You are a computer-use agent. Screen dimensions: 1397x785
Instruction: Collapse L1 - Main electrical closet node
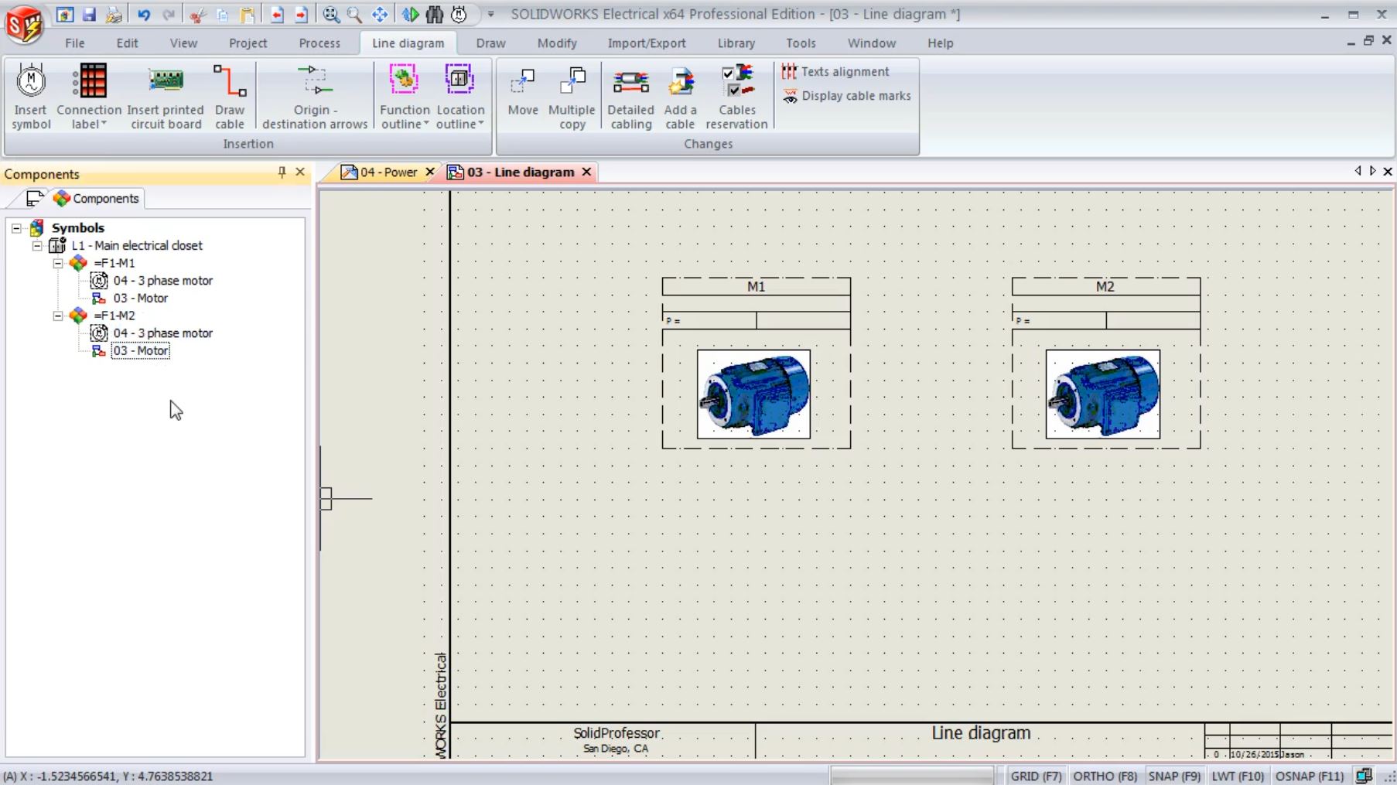coord(37,246)
